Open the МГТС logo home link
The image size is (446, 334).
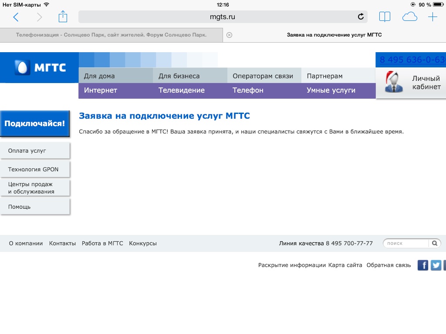(40, 67)
